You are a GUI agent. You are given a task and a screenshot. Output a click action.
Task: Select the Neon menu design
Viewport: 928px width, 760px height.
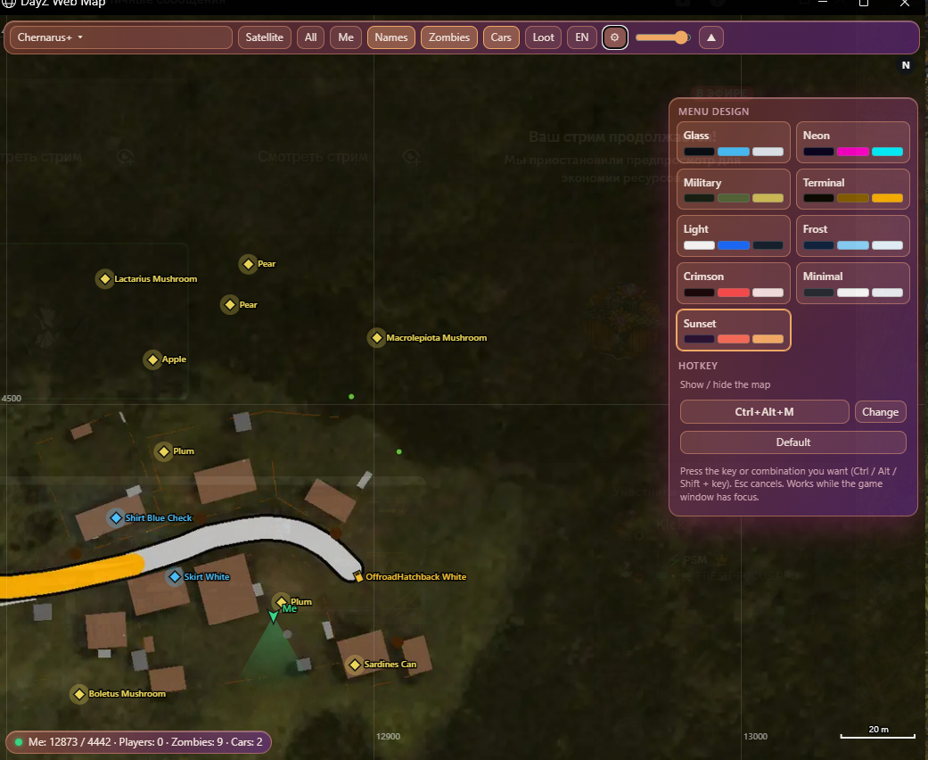(x=853, y=142)
